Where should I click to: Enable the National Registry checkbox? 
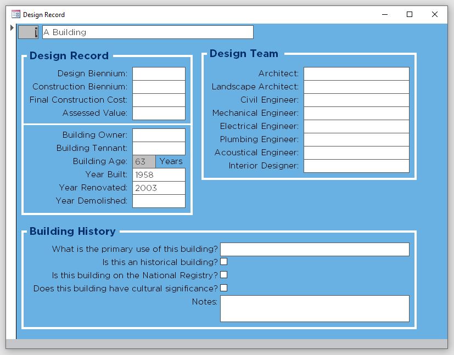coord(223,275)
